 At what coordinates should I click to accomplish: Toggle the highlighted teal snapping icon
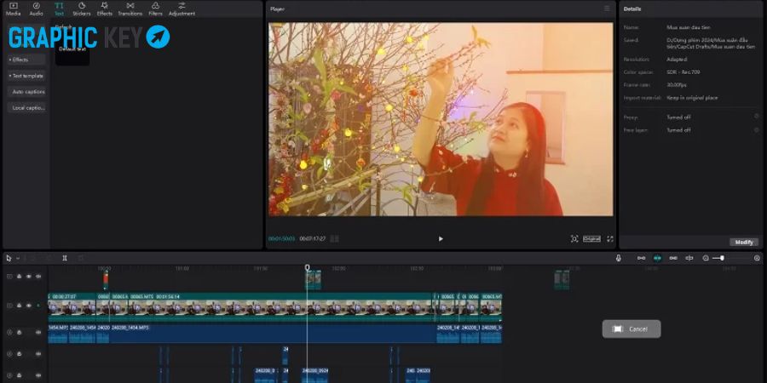[657, 258]
